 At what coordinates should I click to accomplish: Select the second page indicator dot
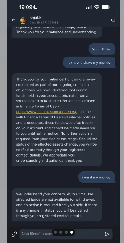61,232
